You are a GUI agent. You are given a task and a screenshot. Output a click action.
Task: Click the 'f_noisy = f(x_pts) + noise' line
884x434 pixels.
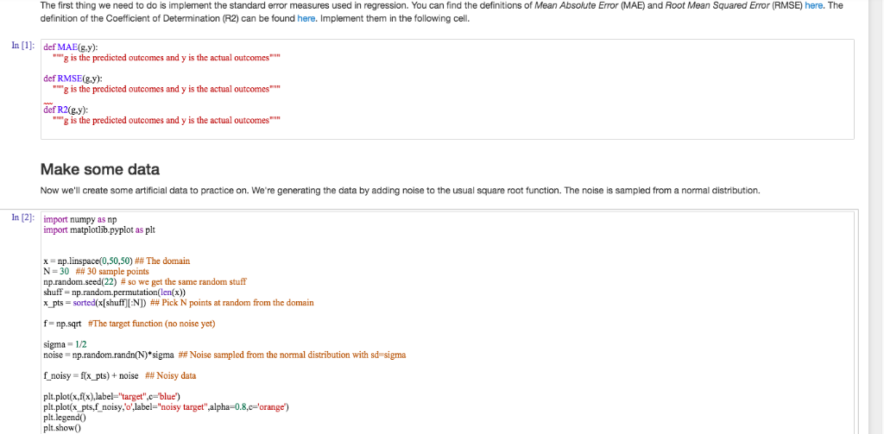(119, 376)
